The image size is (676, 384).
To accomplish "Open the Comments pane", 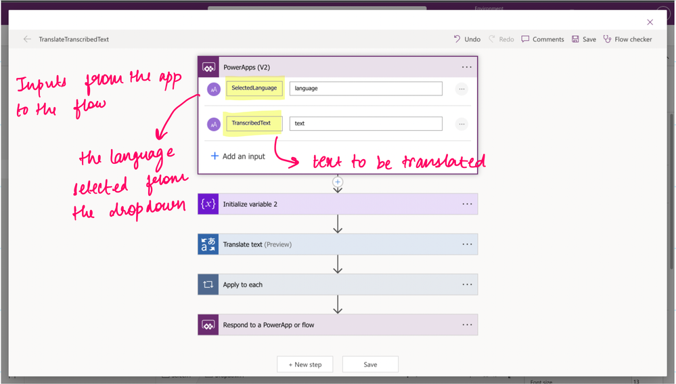I will click(543, 39).
